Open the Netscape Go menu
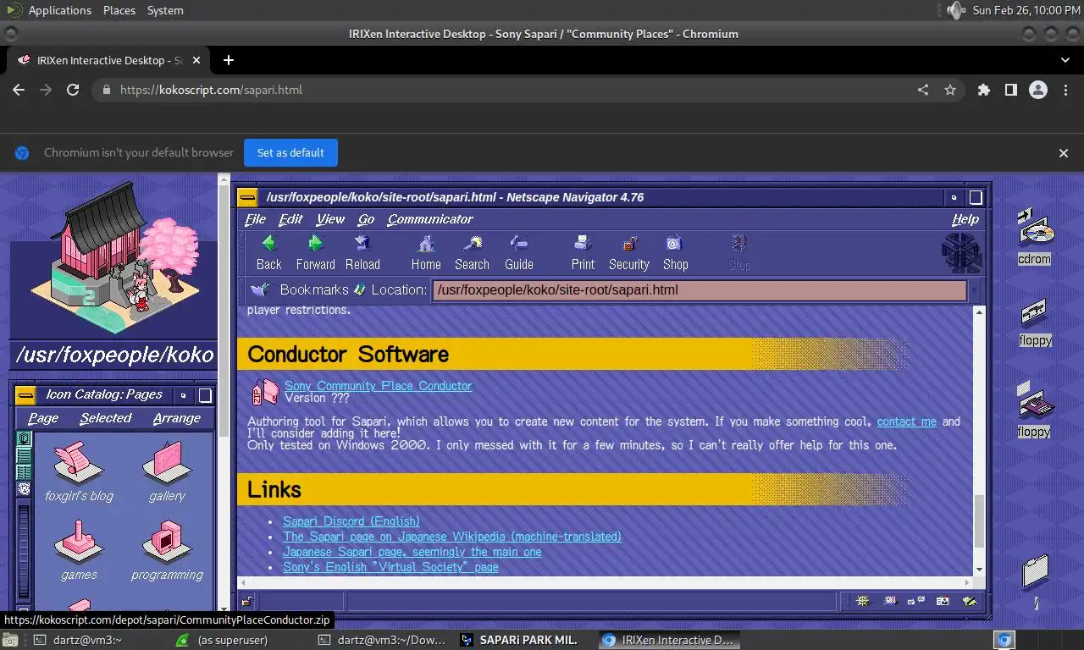This screenshot has width=1084, height=650. tap(366, 219)
